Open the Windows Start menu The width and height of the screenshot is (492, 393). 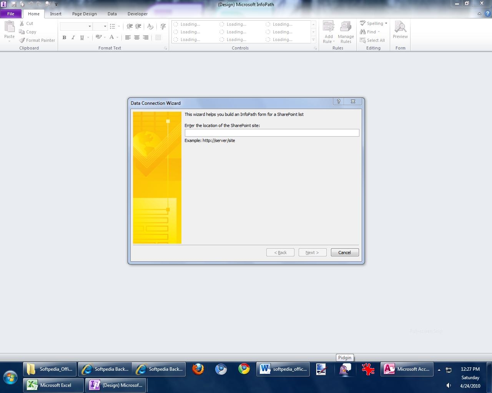point(10,378)
